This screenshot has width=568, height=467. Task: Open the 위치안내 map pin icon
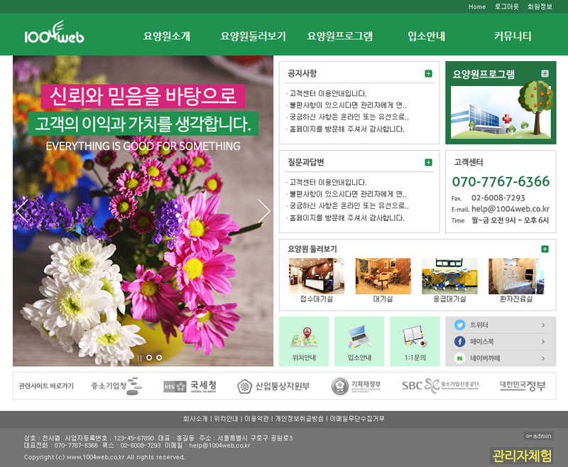pos(304,336)
